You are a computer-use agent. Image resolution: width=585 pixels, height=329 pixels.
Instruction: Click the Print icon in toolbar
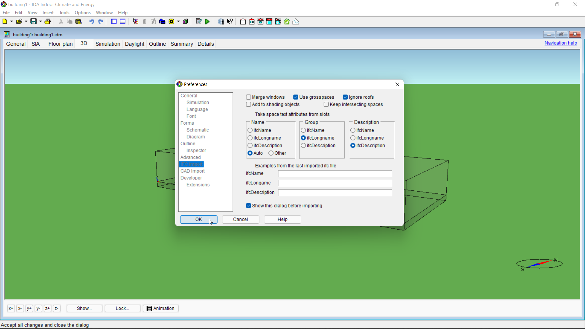(x=48, y=22)
